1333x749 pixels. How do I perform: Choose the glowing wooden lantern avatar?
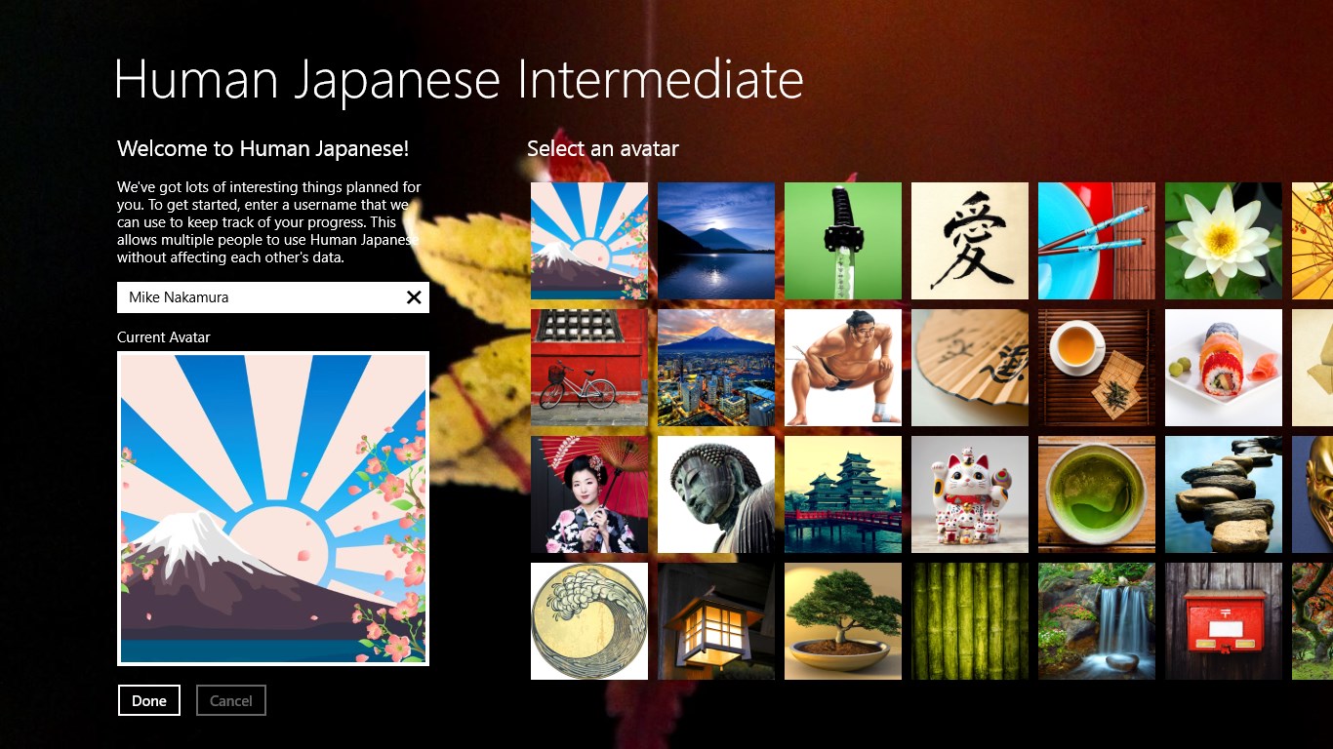click(x=715, y=621)
